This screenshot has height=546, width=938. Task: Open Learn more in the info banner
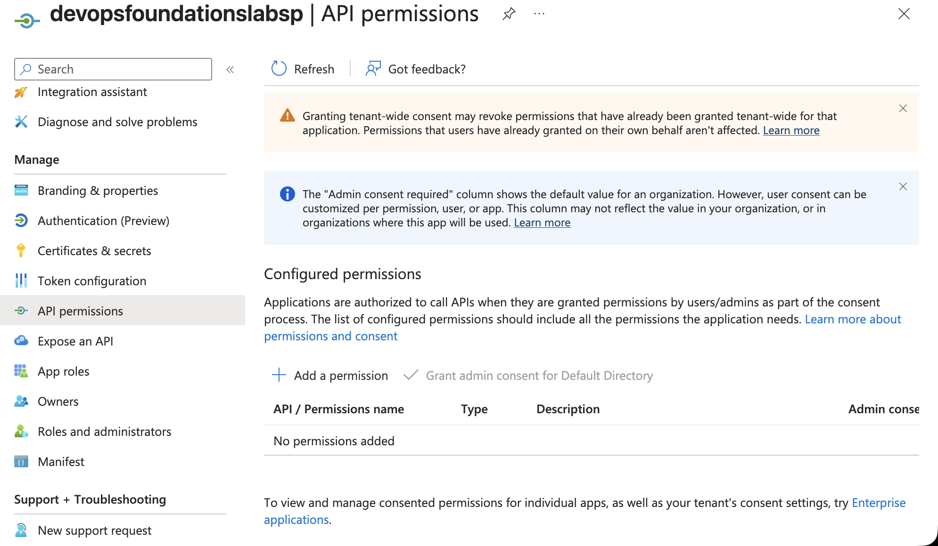(x=542, y=223)
